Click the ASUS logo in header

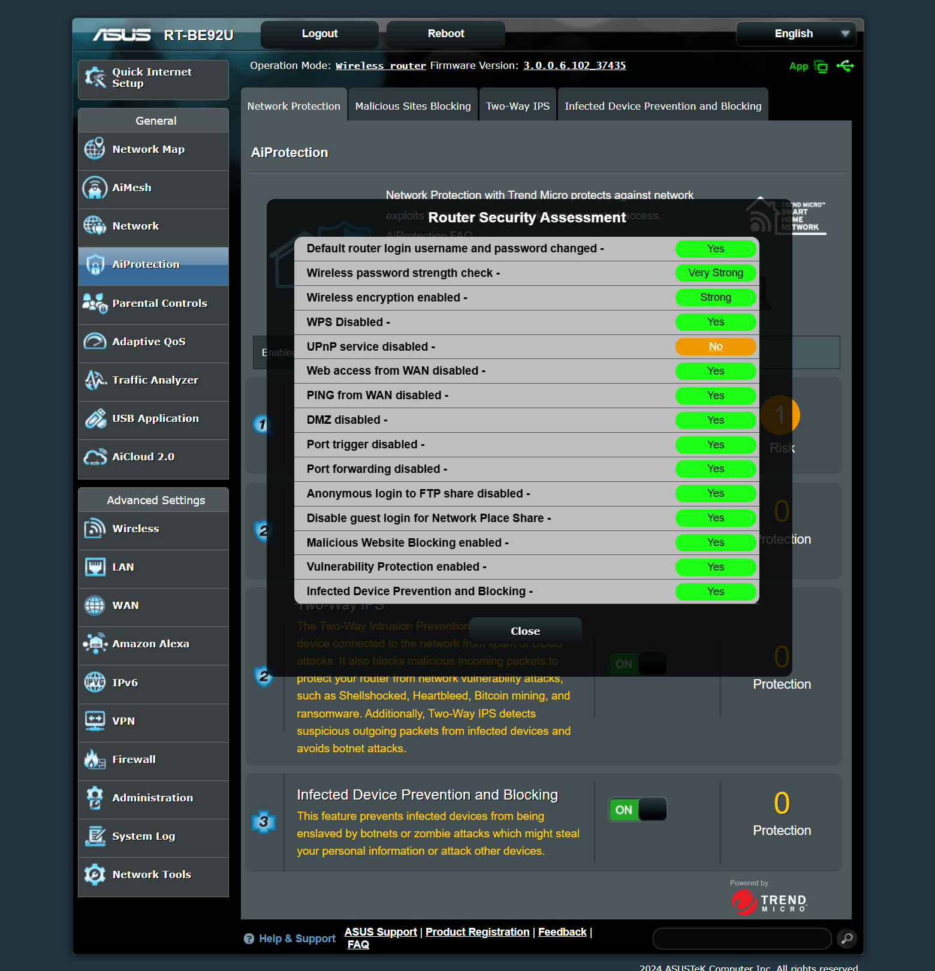click(x=122, y=35)
